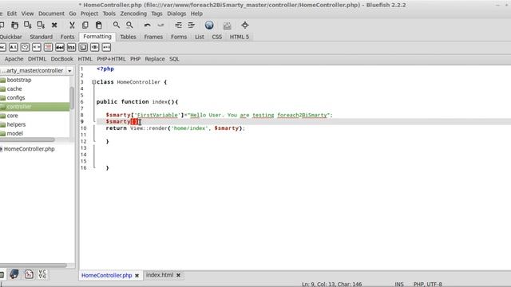Viewport: 511px width, 287px height.
Task: Click the eye-like formatting icon
Action: [95, 48]
